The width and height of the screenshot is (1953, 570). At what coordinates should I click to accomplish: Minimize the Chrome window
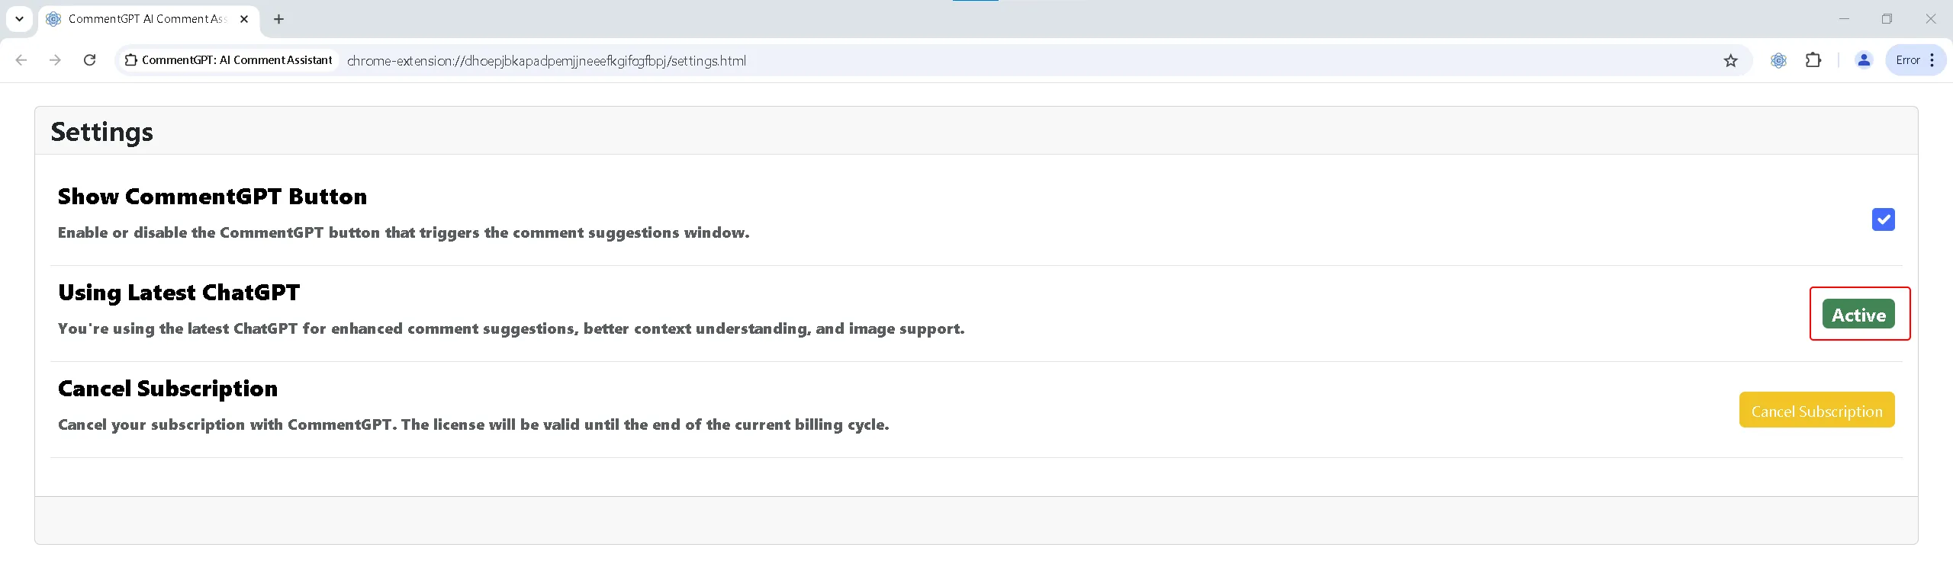click(x=1844, y=19)
